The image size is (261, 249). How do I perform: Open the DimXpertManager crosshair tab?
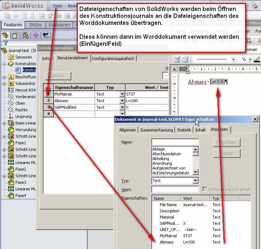tap(36, 36)
